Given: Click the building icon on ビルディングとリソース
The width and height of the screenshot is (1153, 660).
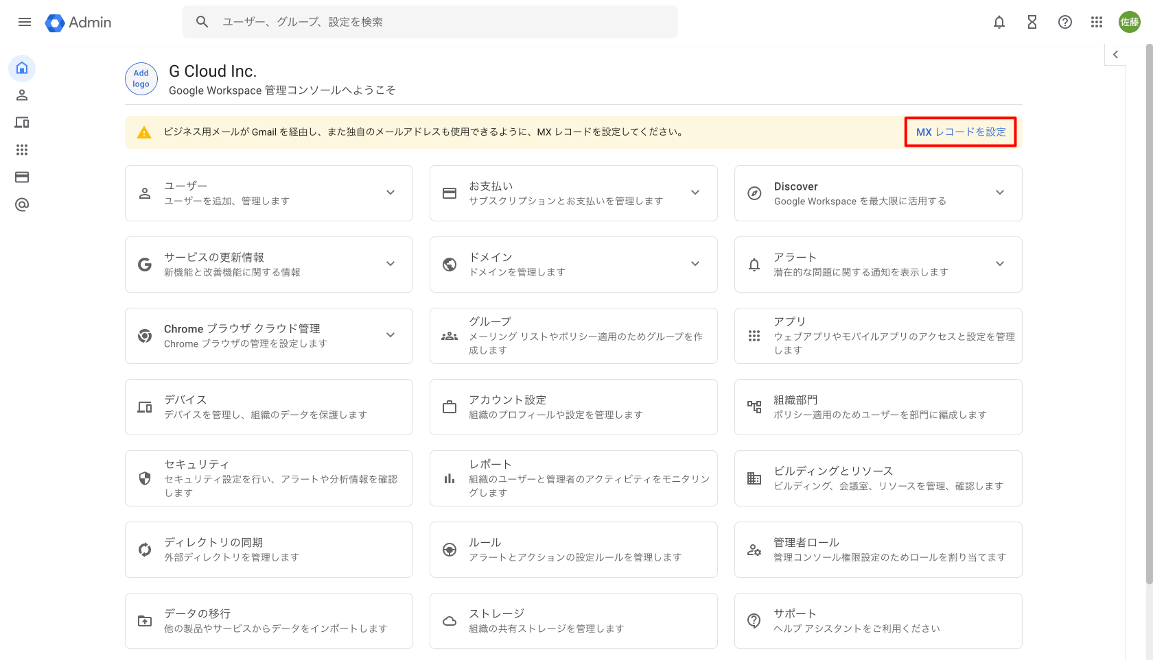Looking at the screenshot, I should [x=754, y=478].
